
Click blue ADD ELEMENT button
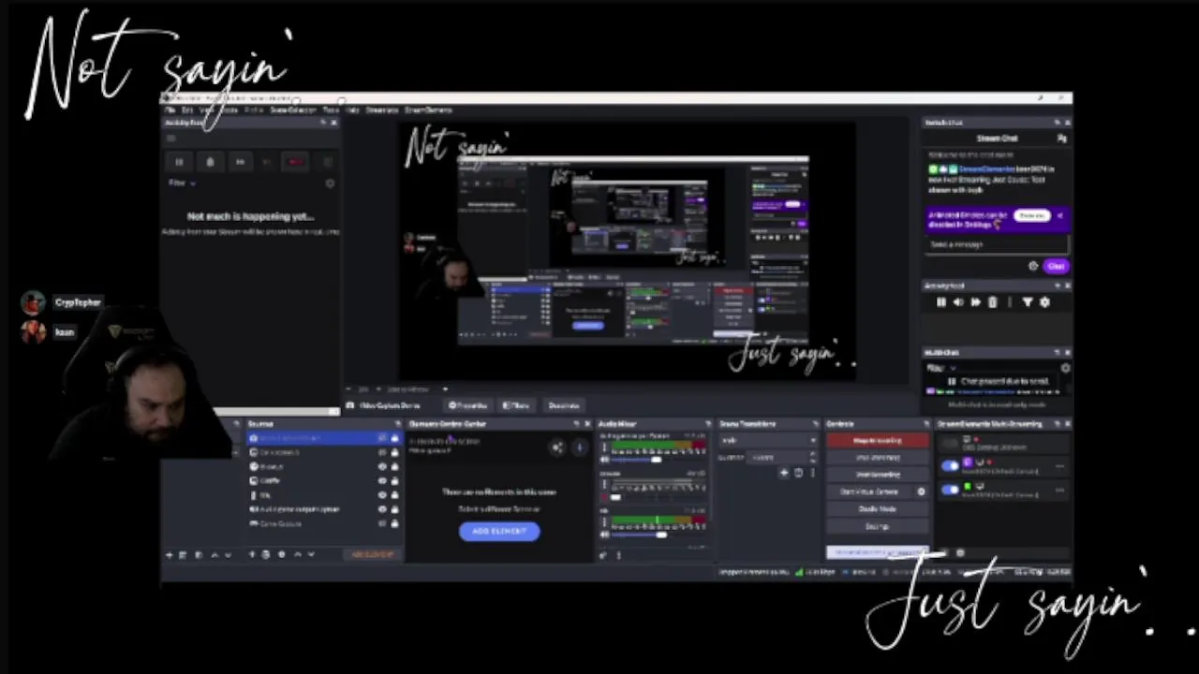point(499,531)
